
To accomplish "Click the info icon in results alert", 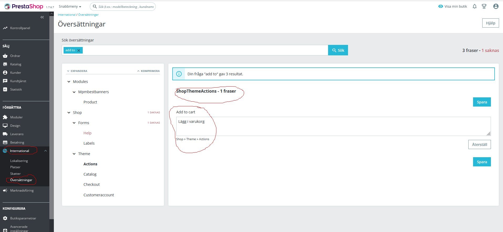I will point(179,74).
